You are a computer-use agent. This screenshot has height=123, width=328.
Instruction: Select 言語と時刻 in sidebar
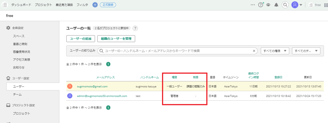click(x=20, y=44)
